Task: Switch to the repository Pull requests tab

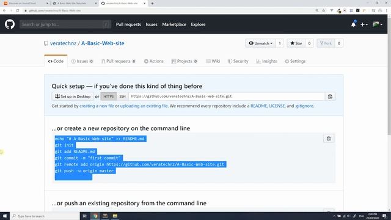Action: click(x=119, y=61)
